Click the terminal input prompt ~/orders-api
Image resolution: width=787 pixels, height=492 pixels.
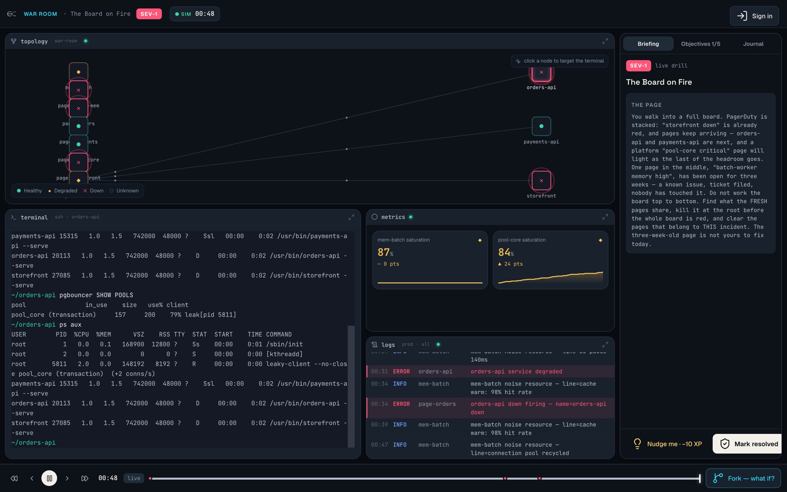coord(33,443)
